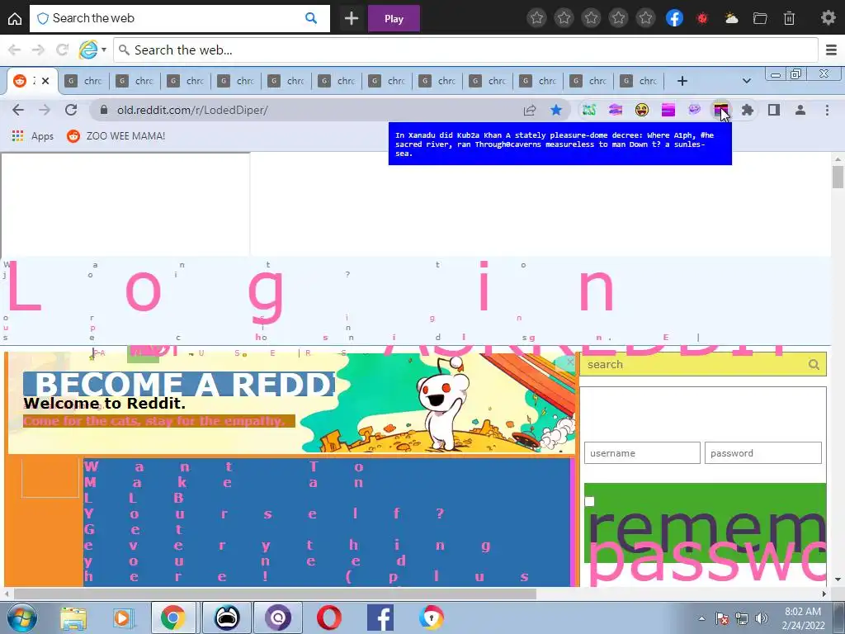Click the horizontal scrollbar thumb
845x634 pixels.
click(x=275, y=594)
